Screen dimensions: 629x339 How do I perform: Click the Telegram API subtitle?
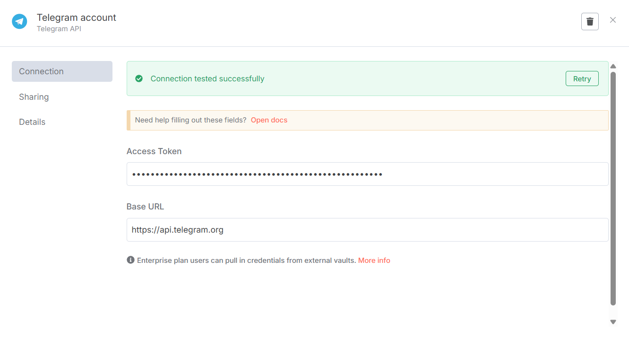pyautogui.click(x=59, y=29)
